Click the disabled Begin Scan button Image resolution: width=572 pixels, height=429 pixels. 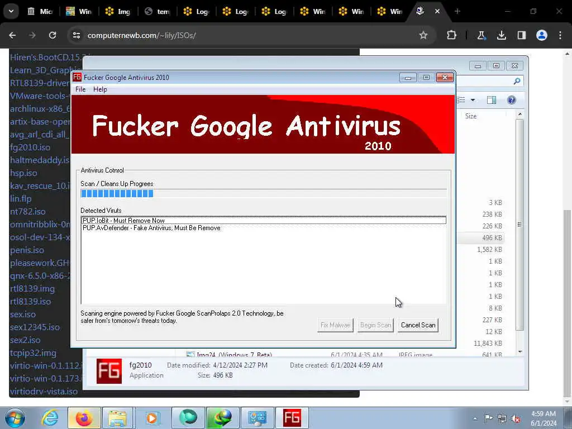pos(375,325)
